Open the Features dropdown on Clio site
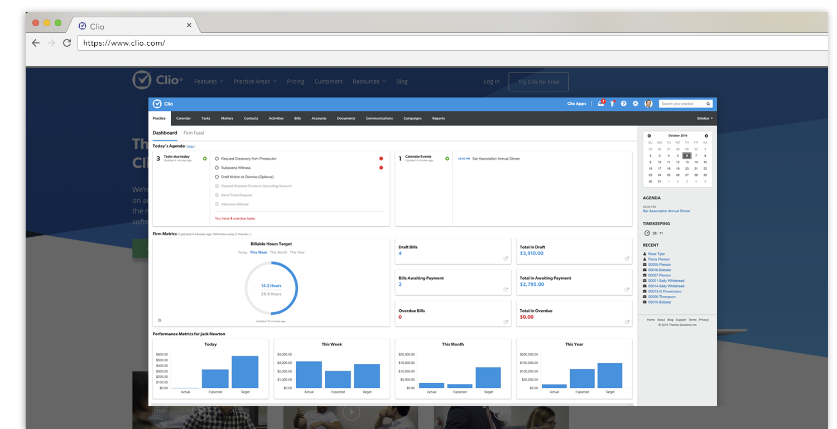The image size is (837, 429). pos(208,82)
